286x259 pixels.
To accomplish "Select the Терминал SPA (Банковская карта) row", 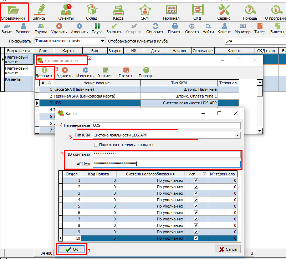I will 139,96.
